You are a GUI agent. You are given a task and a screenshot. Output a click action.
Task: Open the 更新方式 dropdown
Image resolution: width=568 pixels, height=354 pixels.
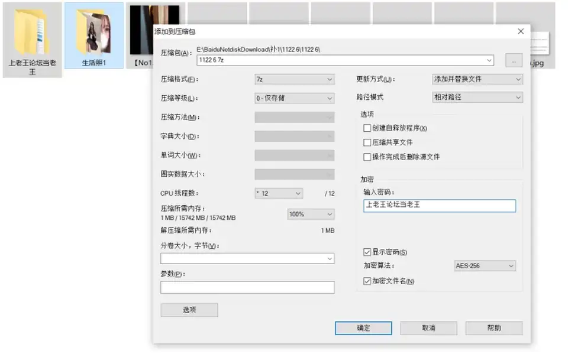[477, 79]
